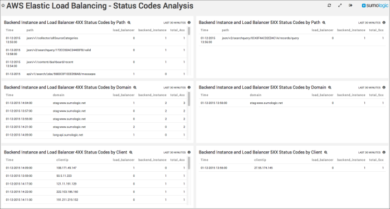Image resolution: width=390 pixels, height=209 pixels.
Task: Sort 5XX by Path table by load_balancer
Action: (323, 30)
